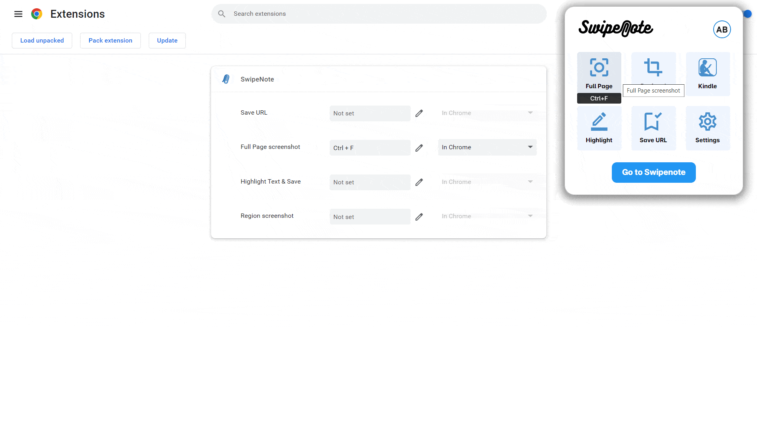The image size is (757, 425).
Task: Click the Full Page screenshot row label
Action: (270, 147)
